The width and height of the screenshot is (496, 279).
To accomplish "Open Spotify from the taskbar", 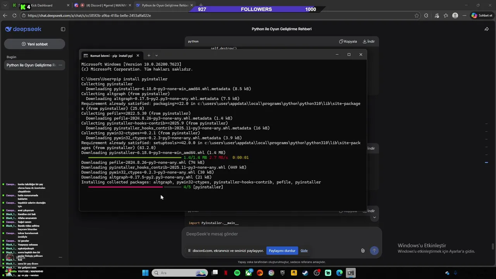I will [x=237, y=273].
